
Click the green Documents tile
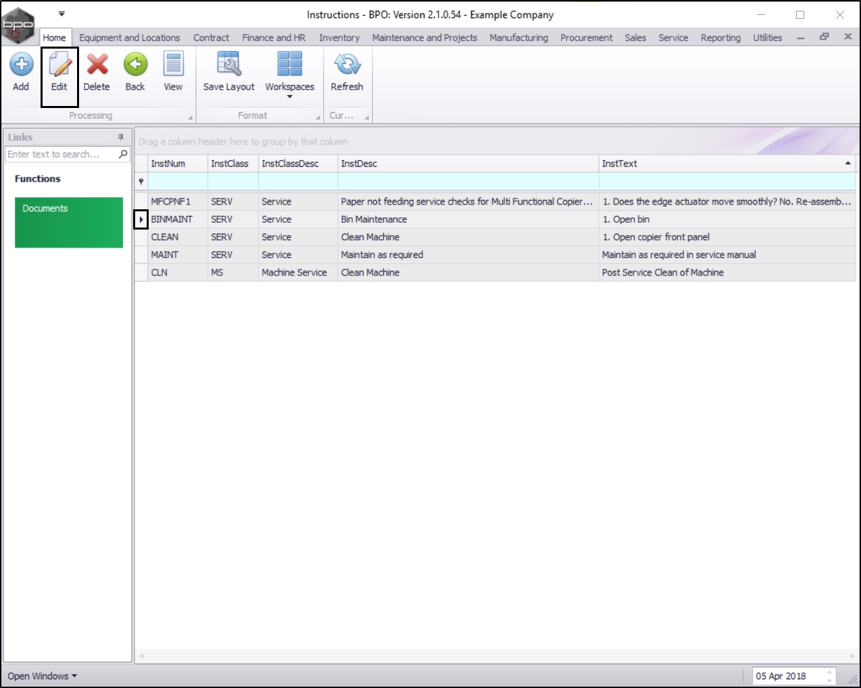tap(69, 222)
